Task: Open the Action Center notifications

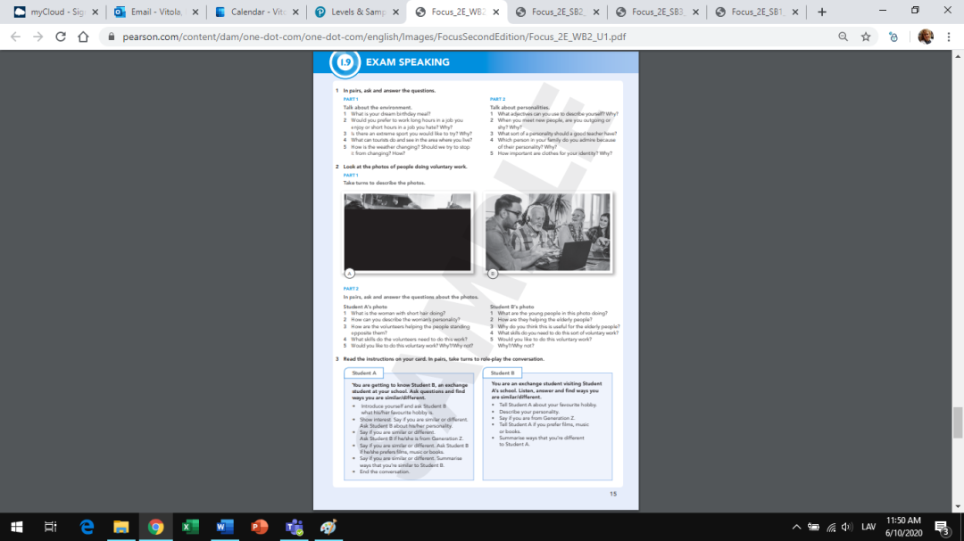Action: coord(943,527)
